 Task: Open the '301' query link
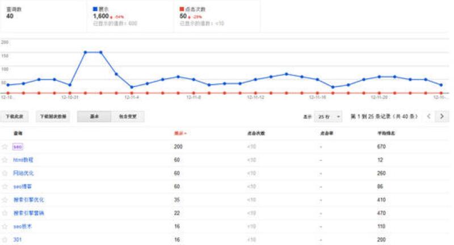(x=18, y=239)
